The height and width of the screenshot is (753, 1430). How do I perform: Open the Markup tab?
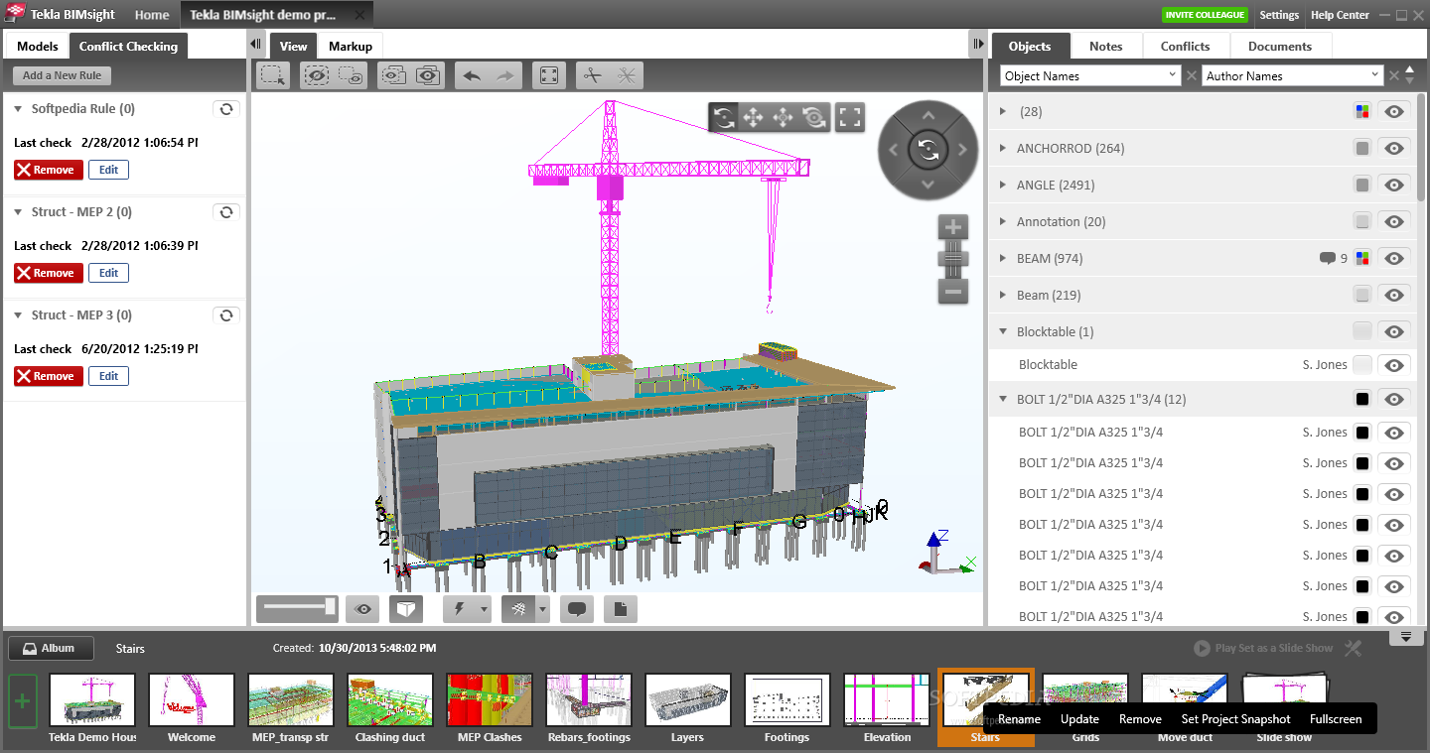point(351,47)
